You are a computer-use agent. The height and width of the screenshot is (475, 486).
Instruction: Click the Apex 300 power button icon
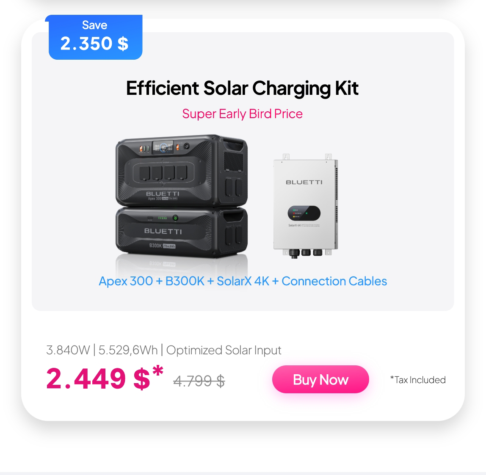pyautogui.click(x=187, y=146)
